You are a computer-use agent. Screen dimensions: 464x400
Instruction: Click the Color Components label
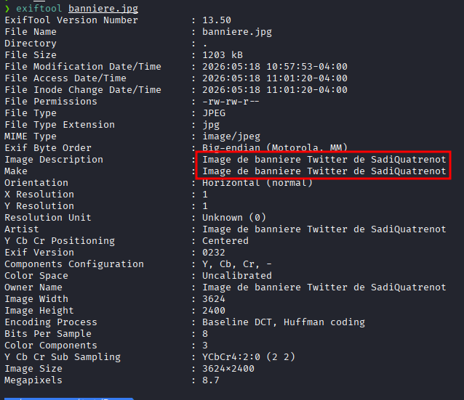[x=51, y=346]
